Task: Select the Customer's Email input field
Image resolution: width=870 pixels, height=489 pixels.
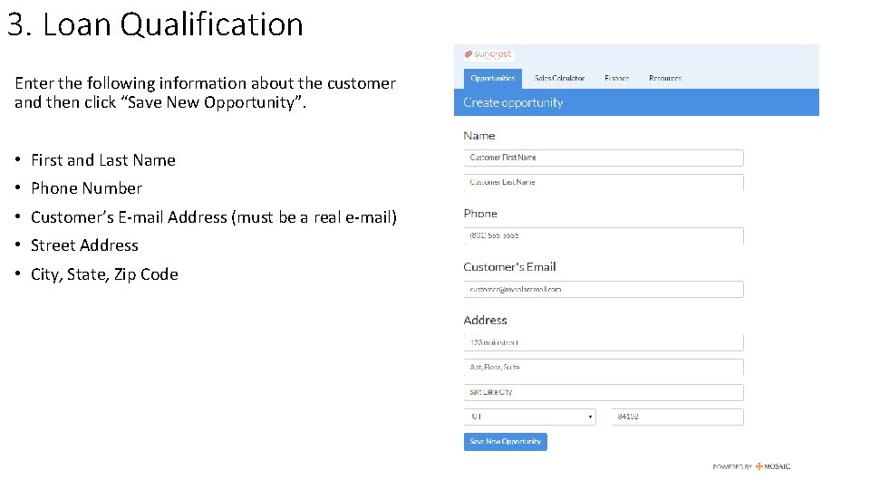Action: pyautogui.click(x=604, y=290)
